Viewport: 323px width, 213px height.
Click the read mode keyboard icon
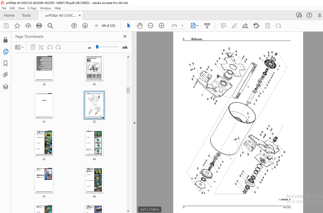pyautogui.click(x=207, y=26)
